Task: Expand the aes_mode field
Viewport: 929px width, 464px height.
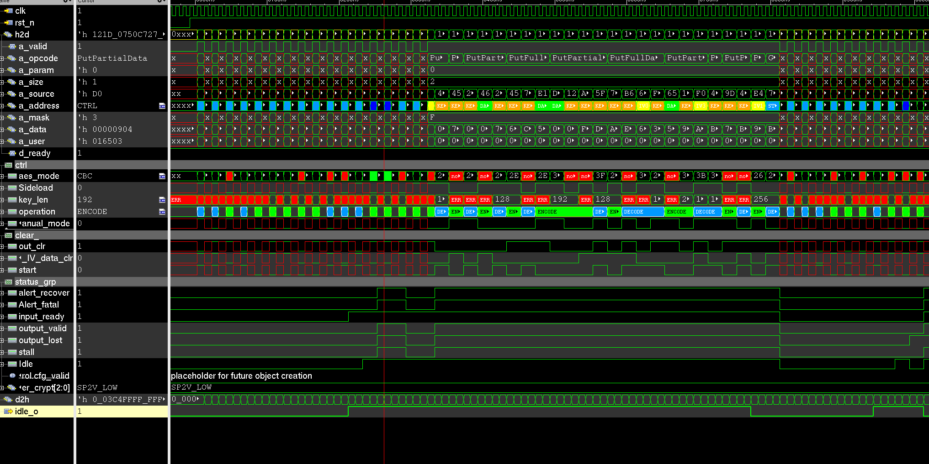Action: [x=2, y=176]
